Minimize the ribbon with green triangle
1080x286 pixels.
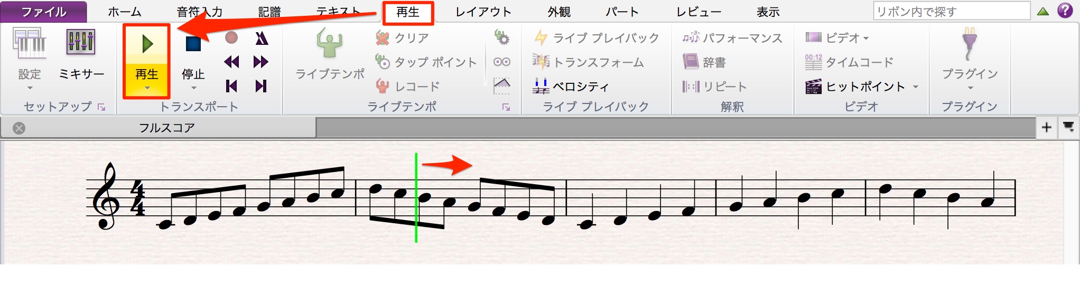1043,11
